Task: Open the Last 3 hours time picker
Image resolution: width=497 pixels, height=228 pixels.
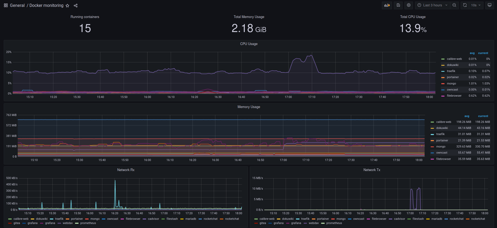Action: pos(433,5)
